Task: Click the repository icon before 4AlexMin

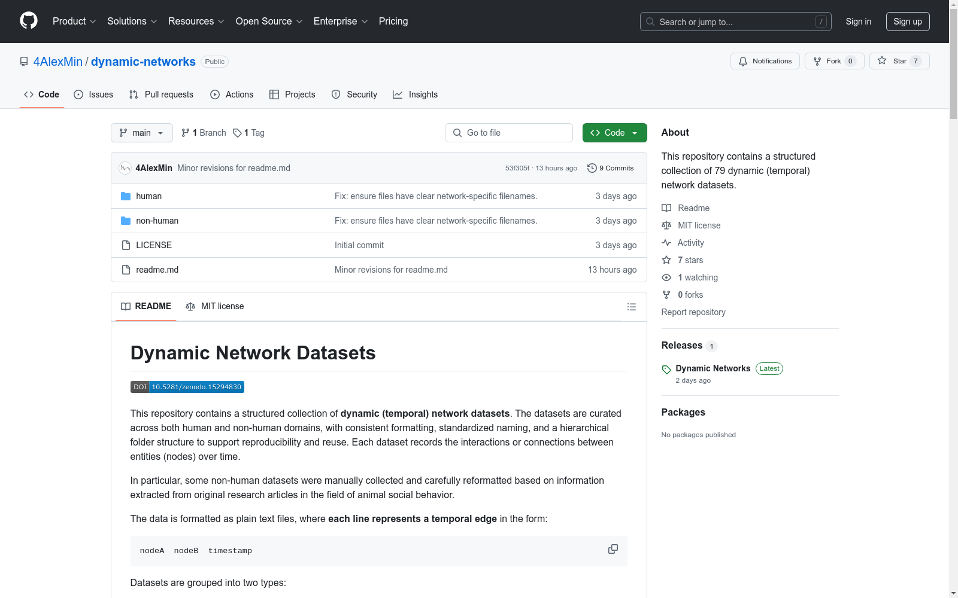Action: 24,62
